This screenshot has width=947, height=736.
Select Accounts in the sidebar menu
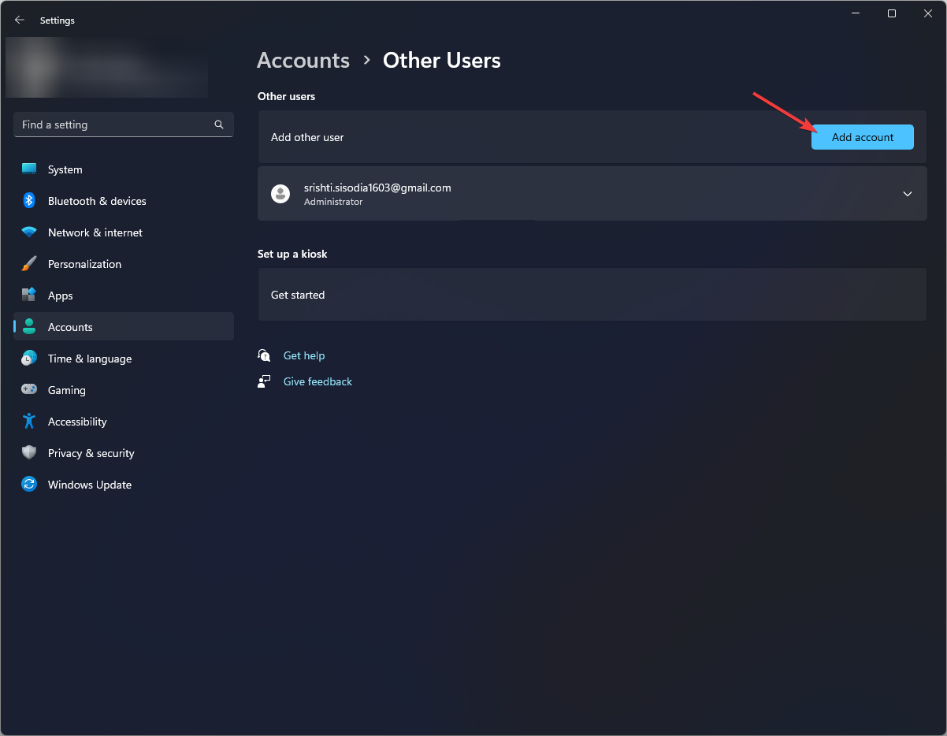click(x=70, y=327)
